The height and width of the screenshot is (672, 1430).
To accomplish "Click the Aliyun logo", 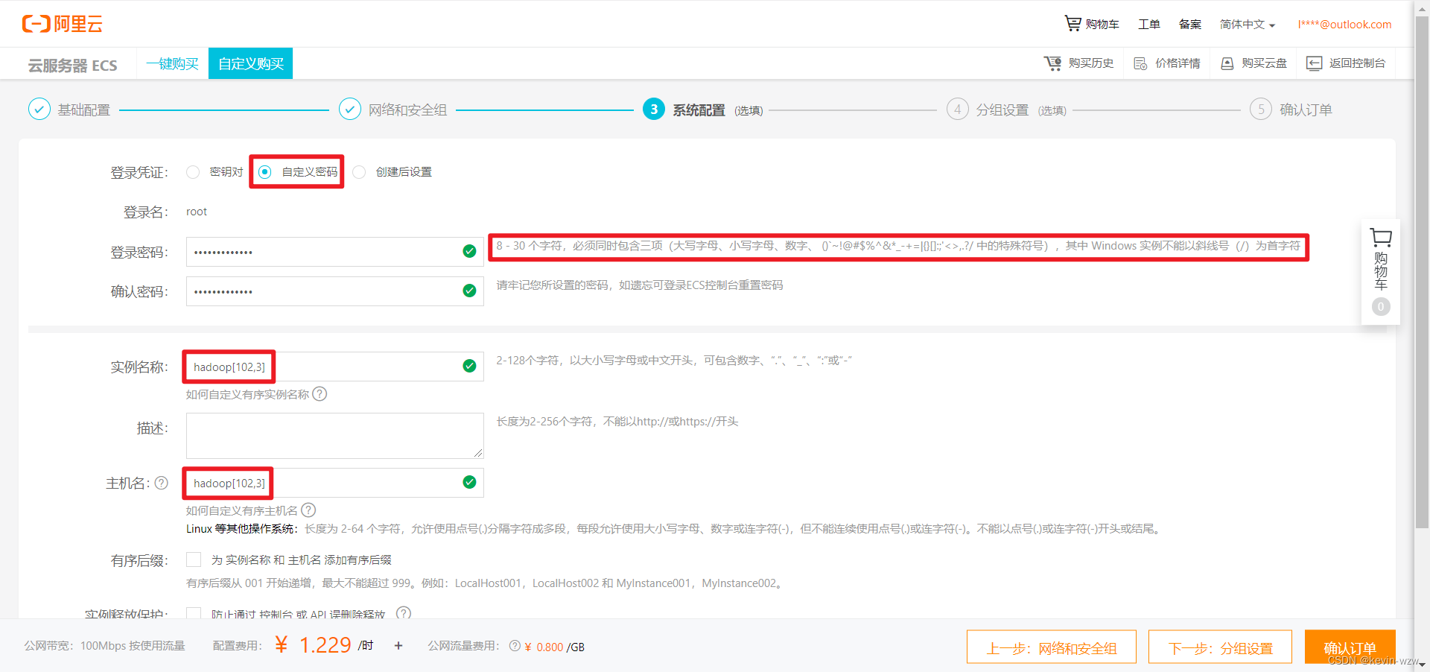I will click(63, 24).
